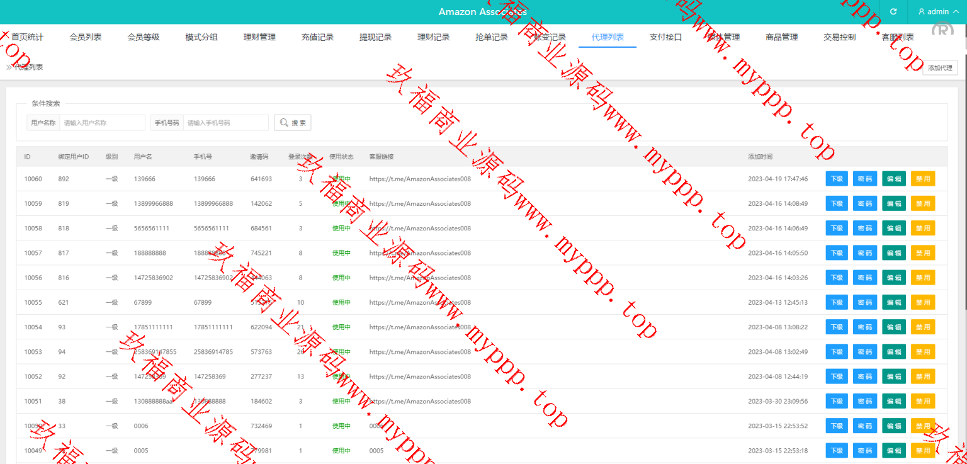
Task: Focus the 用户名称 input field
Action: tap(102, 123)
